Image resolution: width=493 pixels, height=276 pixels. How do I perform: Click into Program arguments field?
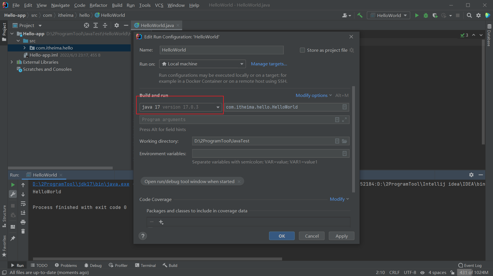(x=237, y=120)
